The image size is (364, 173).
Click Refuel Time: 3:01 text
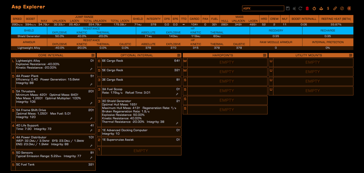coord(138,93)
